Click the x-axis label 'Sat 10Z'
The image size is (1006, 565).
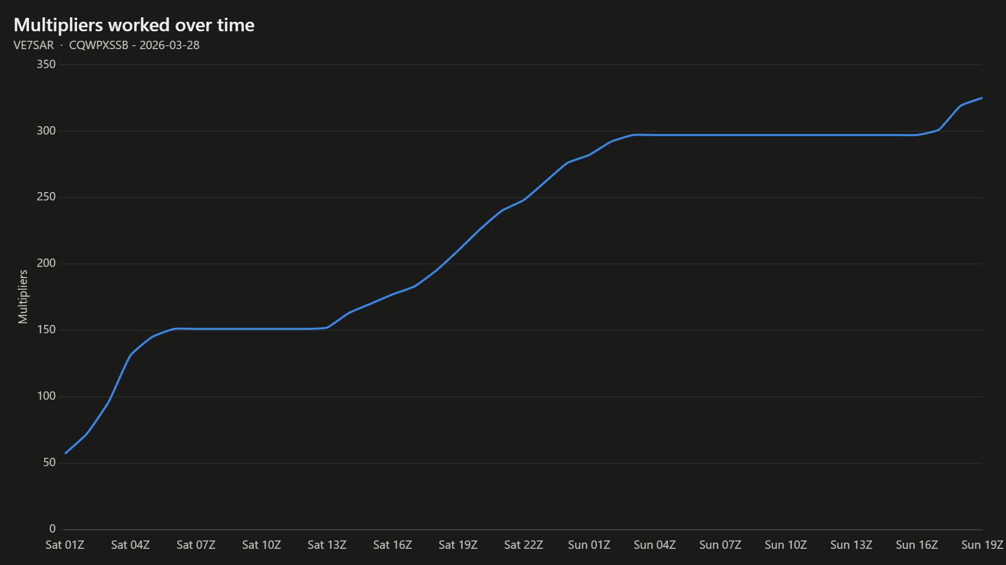(262, 545)
